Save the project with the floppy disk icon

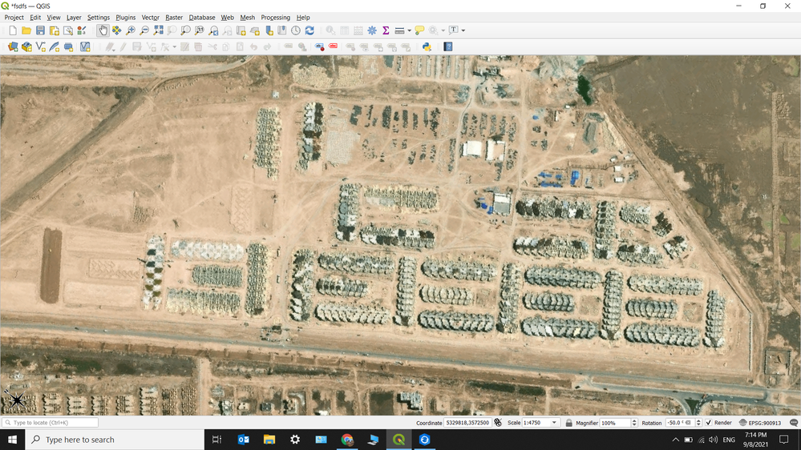point(40,30)
